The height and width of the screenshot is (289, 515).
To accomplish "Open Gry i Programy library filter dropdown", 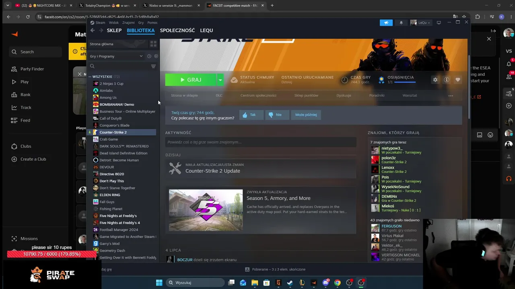I will [x=116, y=56].
